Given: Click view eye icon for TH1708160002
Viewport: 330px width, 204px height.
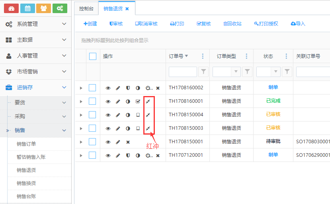Looking at the screenshot, I should (x=108, y=88).
